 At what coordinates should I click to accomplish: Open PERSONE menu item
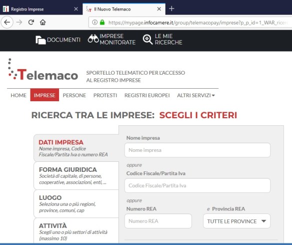coord(74,95)
